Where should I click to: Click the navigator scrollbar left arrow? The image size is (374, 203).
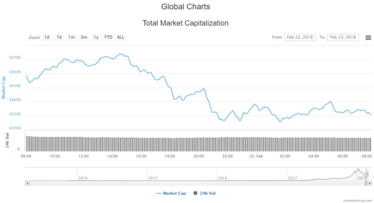[27, 183]
